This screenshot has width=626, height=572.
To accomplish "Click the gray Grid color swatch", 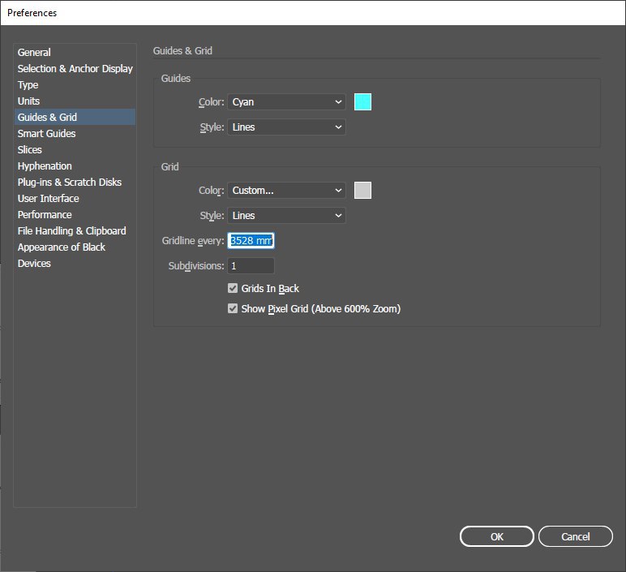I will (362, 190).
